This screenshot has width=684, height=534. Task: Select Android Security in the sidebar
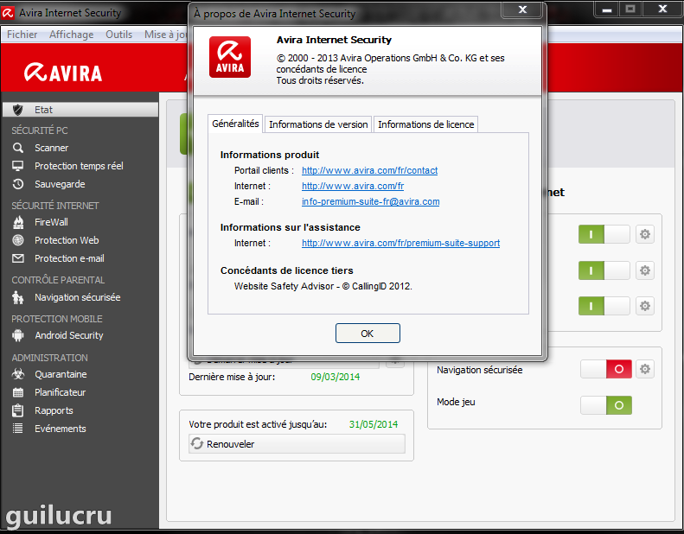[x=69, y=335]
